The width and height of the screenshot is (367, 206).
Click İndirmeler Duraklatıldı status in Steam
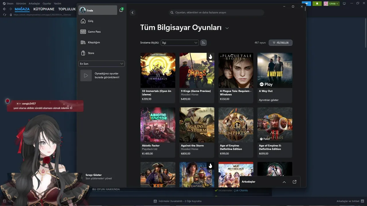pos(180,201)
